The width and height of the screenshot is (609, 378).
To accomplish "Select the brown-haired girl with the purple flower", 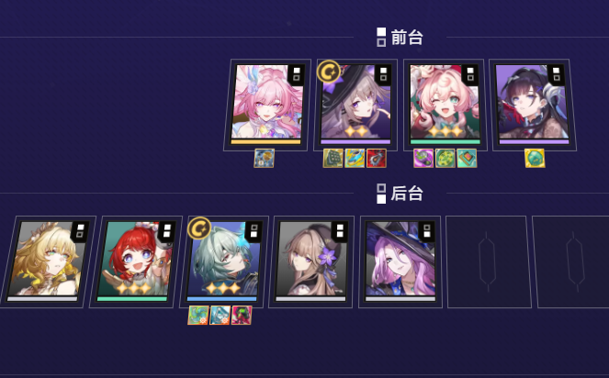I will 311,261.
